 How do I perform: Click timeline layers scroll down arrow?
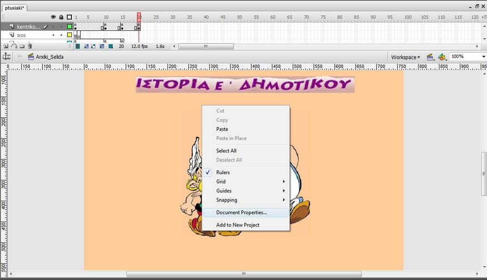(484, 39)
